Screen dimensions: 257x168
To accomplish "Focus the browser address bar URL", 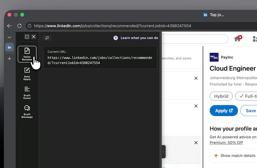I will click(112, 26).
